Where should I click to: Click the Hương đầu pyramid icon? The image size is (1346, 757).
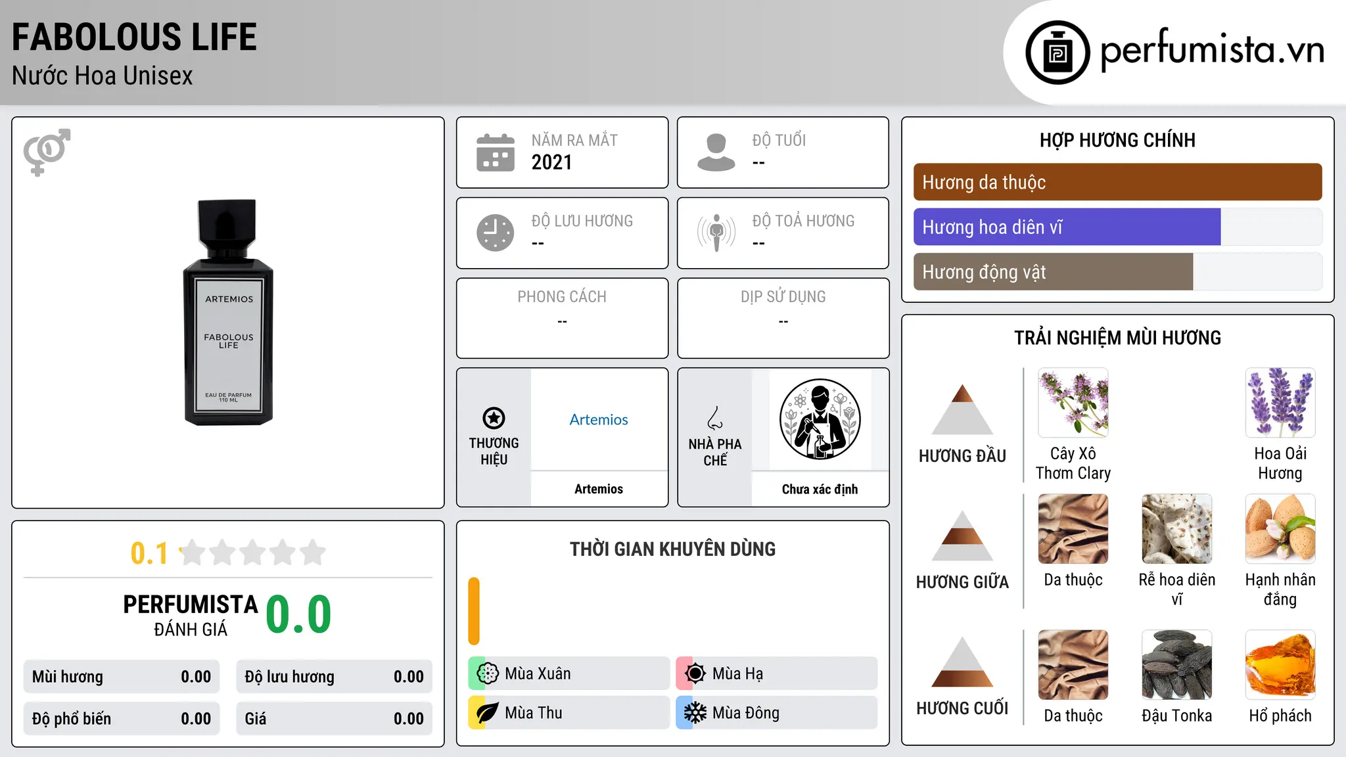[x=962, y=409]
